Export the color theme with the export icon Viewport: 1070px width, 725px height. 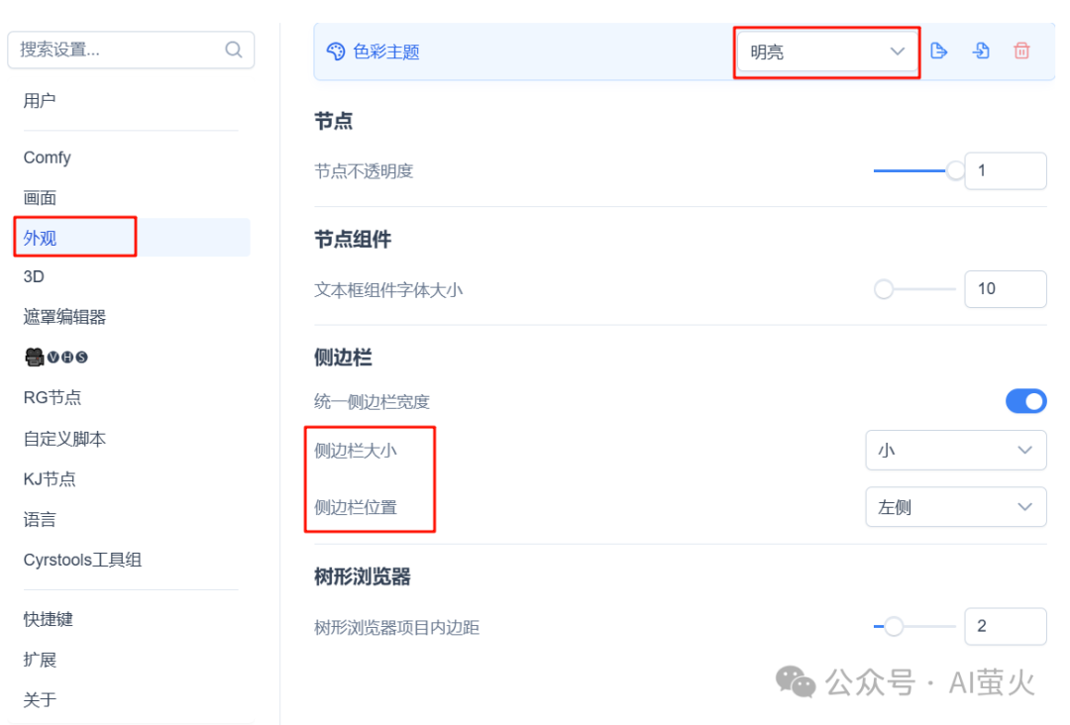(x=939, y=52)
